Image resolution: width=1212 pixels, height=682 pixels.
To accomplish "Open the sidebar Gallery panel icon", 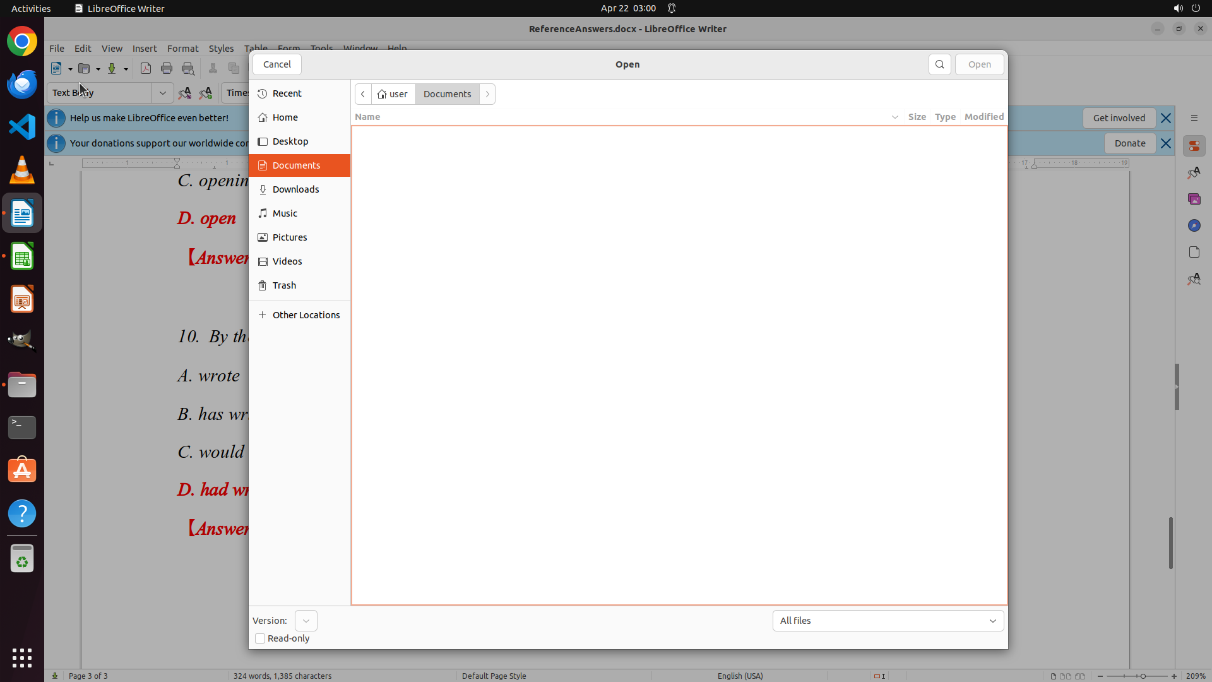I will pyautogui.click(x=1194, y=199).
